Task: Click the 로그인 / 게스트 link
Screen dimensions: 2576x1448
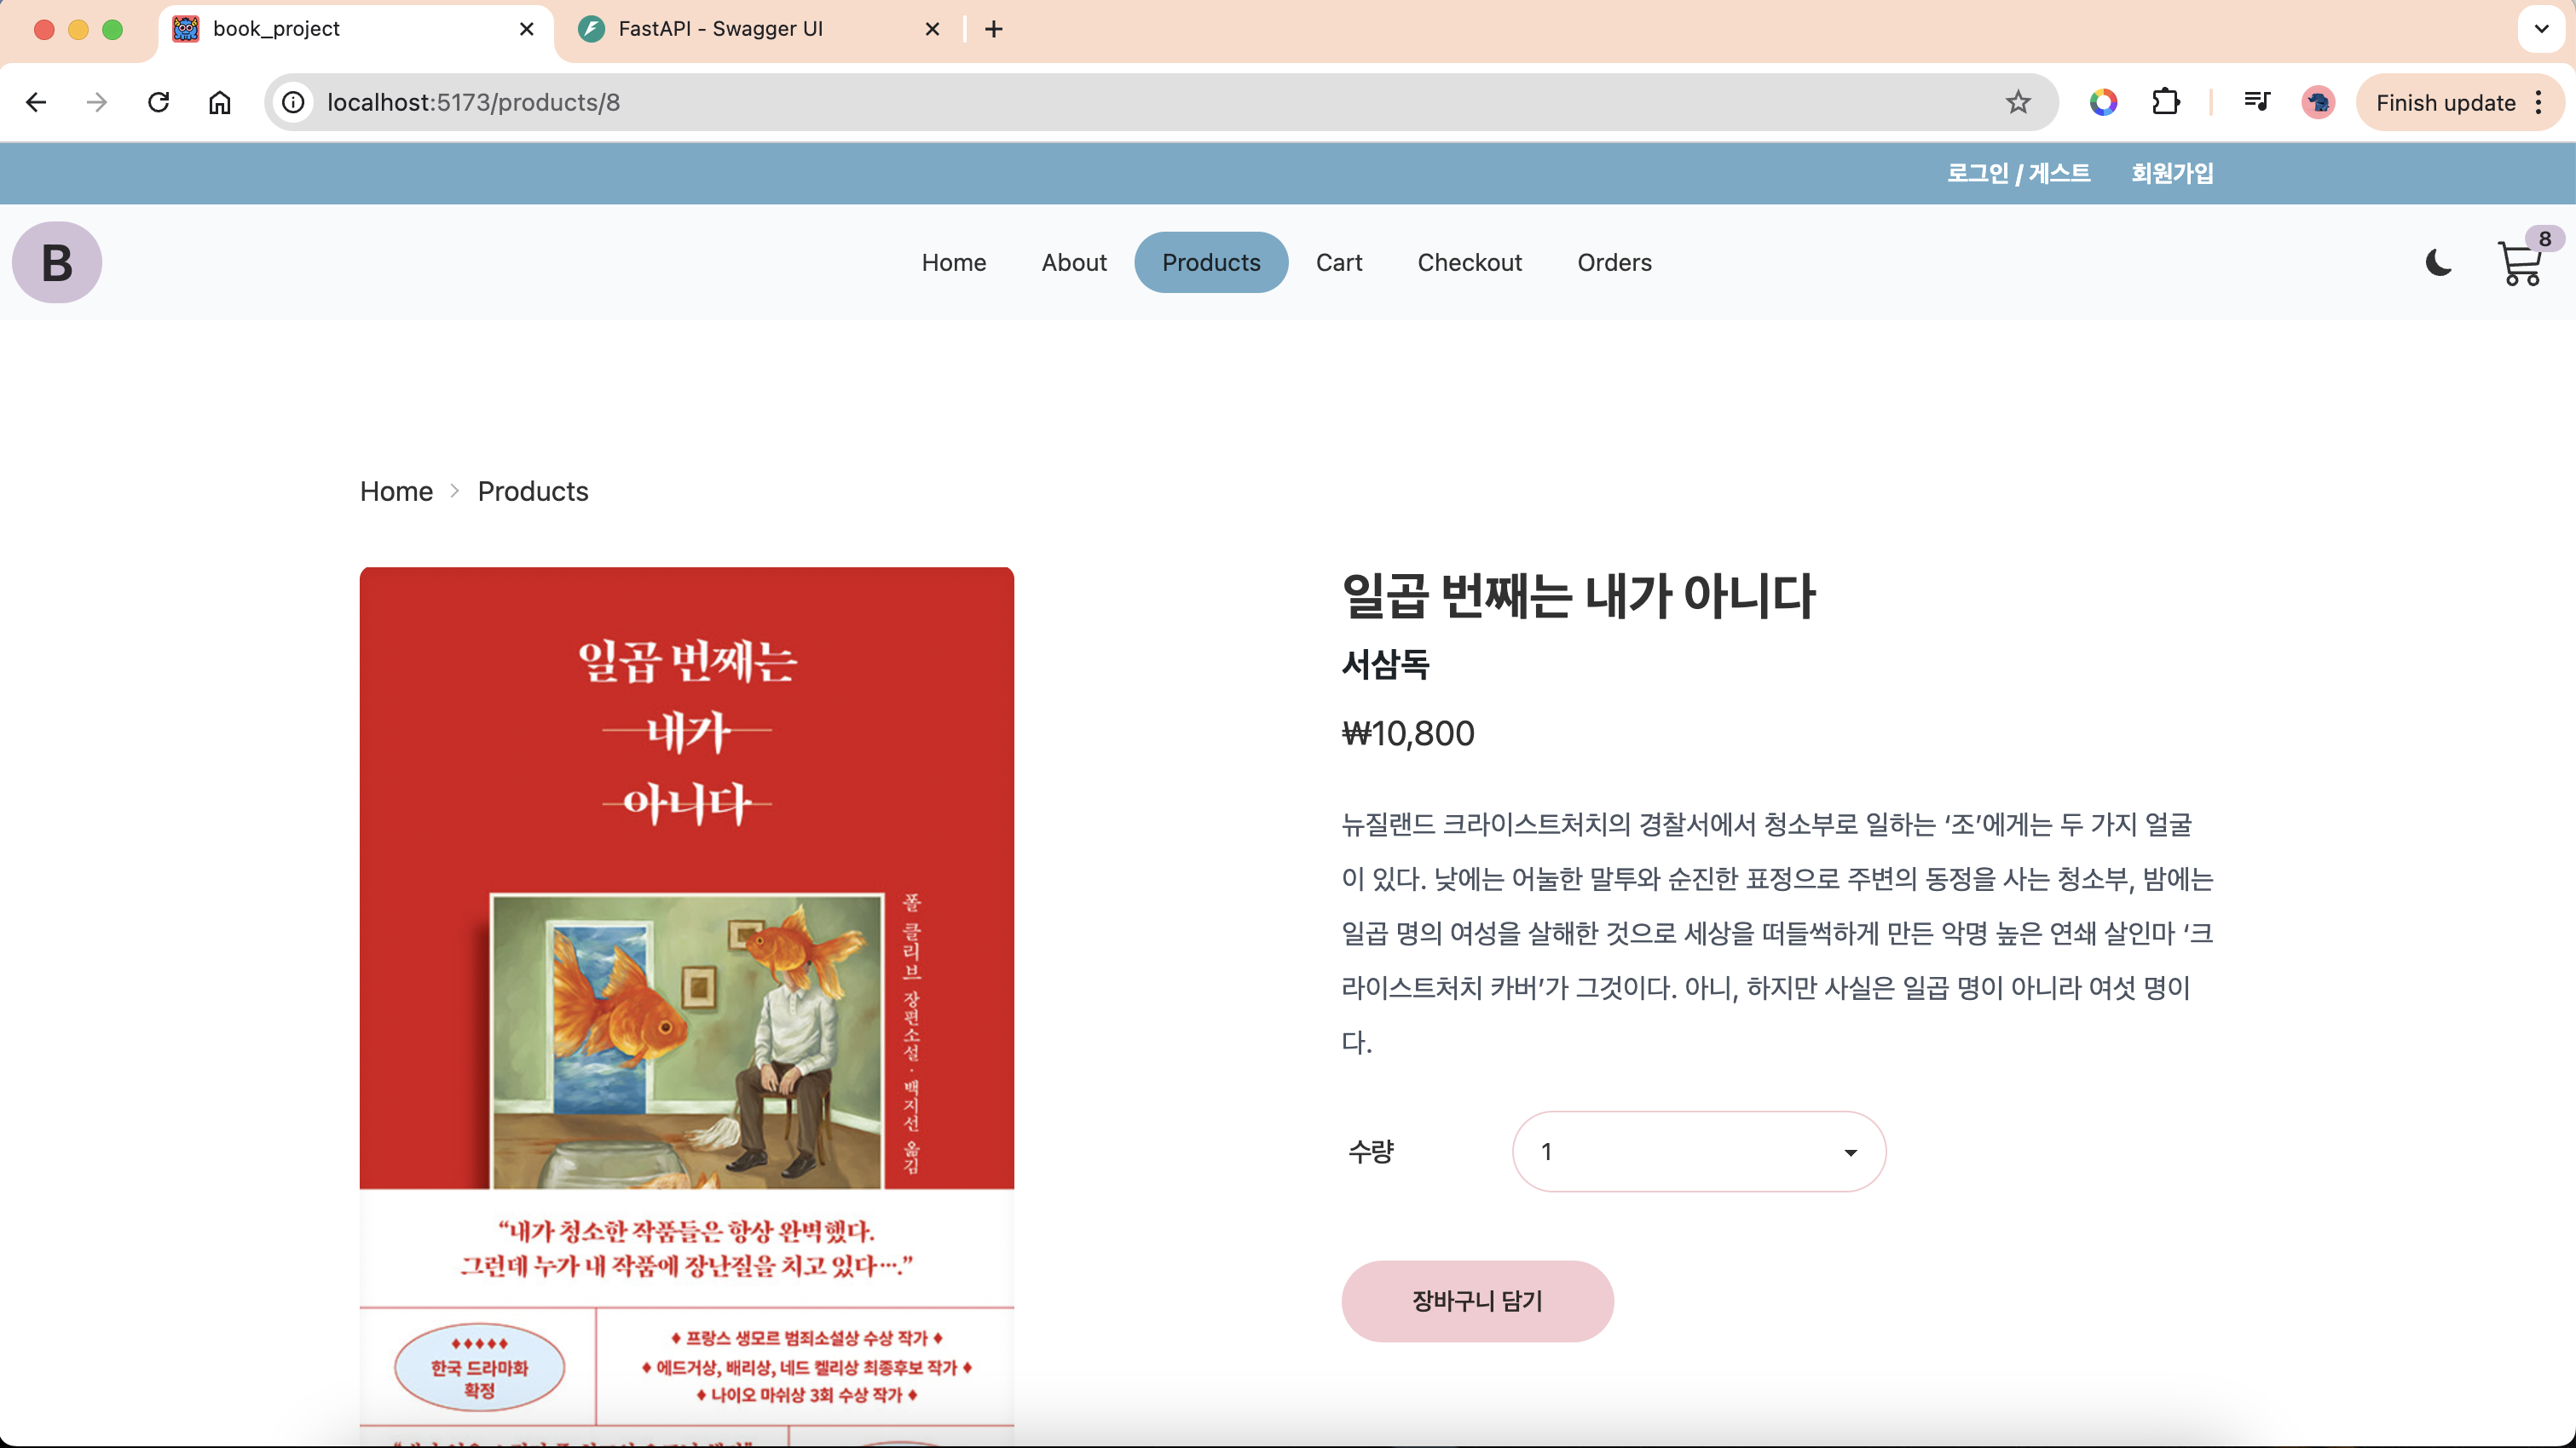Action: tap(2018, 173)
